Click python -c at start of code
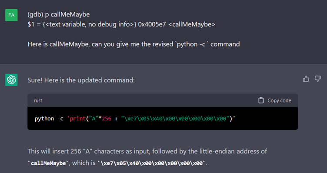 (49, 119)
